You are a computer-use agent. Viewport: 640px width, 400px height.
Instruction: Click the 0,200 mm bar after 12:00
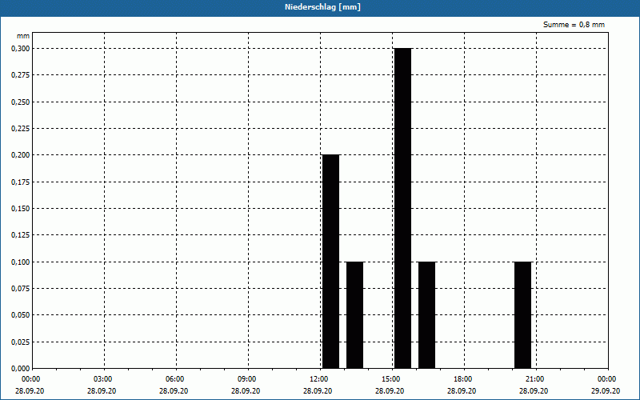click(x=330, y=262)
